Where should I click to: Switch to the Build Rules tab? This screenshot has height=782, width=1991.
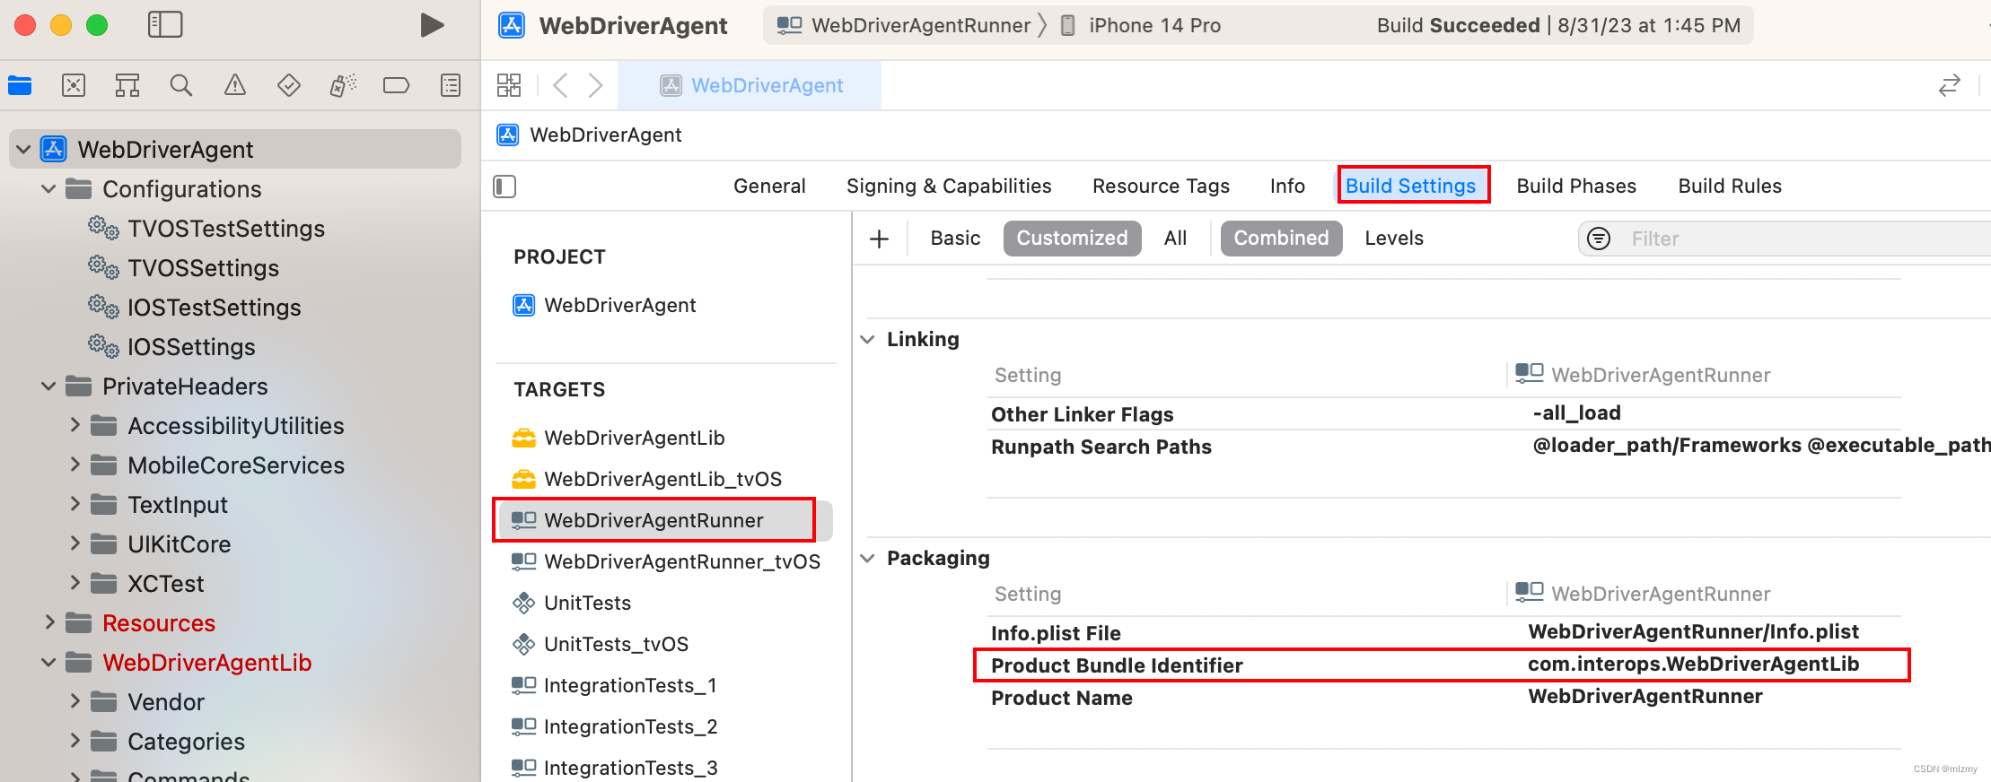coord(1730,186)
